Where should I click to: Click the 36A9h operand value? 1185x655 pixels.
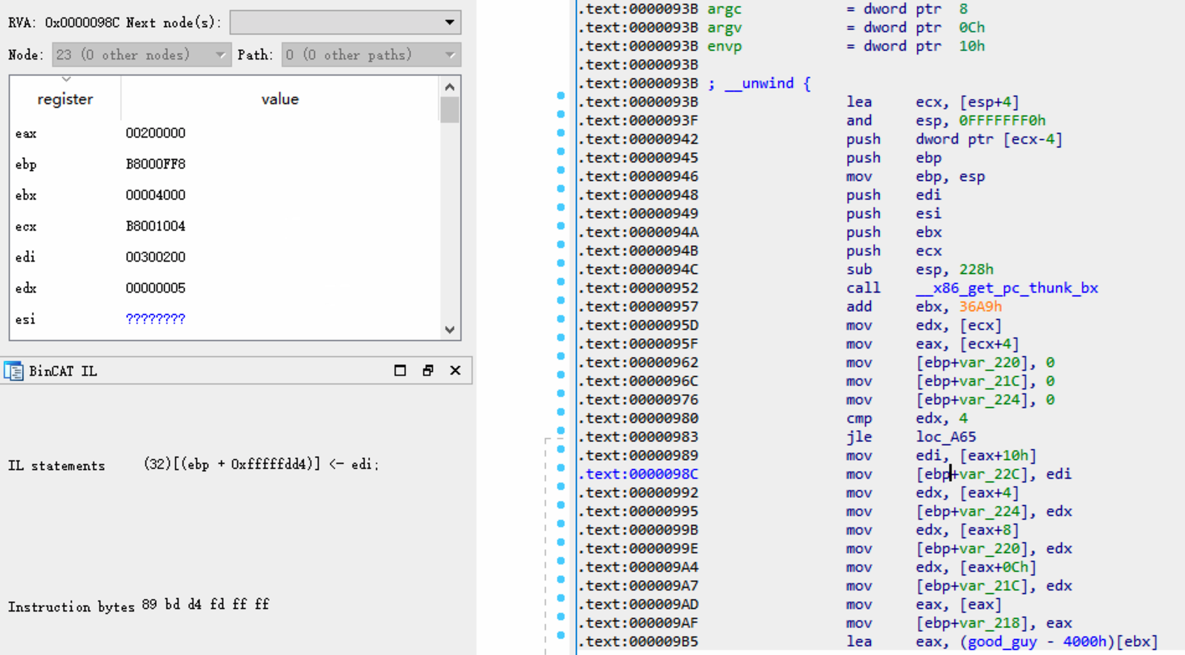(x=980, y=306)
